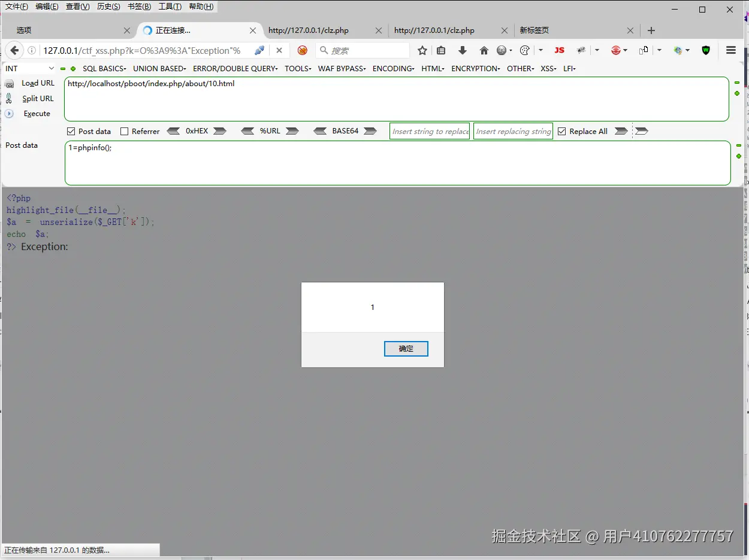Click the orange blocked-circle icon beside search
This screenshot has width=749, height=560.
(x=303, y=50)
